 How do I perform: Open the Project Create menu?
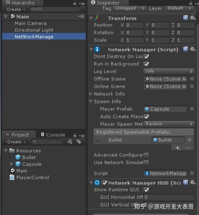[x=16, y=142]
